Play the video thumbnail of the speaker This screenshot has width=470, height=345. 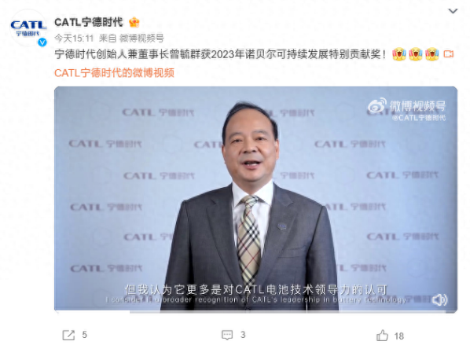coord(255,200)
